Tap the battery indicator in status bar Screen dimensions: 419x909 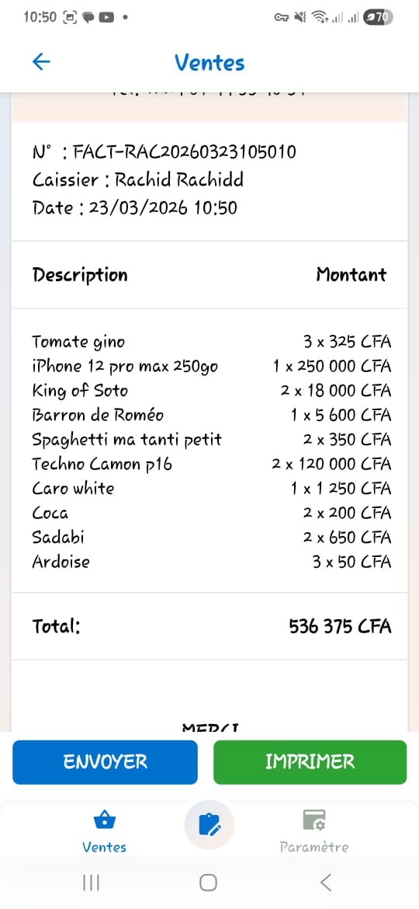click(x=378, y=17)
